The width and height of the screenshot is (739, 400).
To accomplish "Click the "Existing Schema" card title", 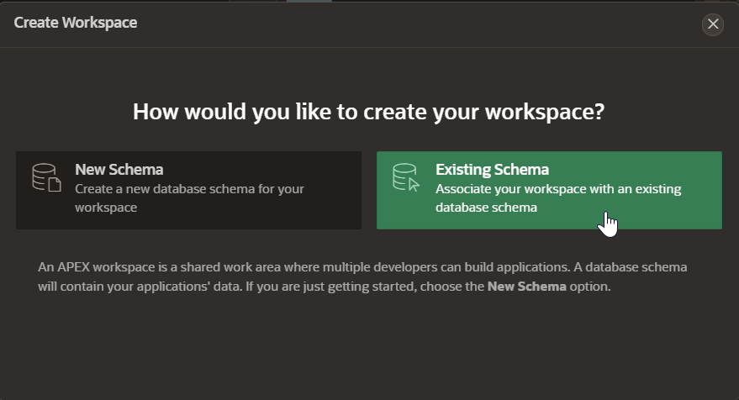I will tap(492, 169).
